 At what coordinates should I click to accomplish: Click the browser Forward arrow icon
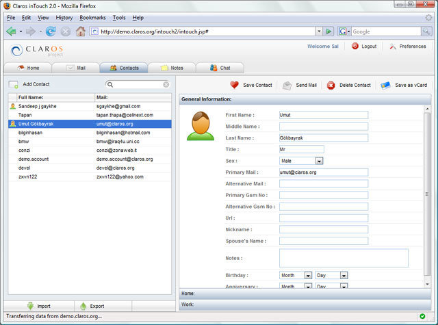30,31
